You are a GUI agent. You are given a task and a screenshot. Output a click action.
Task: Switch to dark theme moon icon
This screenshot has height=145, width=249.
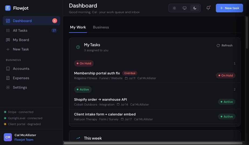(x=195, y=8)
